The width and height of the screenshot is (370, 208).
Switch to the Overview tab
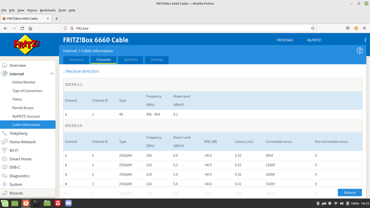point(76,60)
